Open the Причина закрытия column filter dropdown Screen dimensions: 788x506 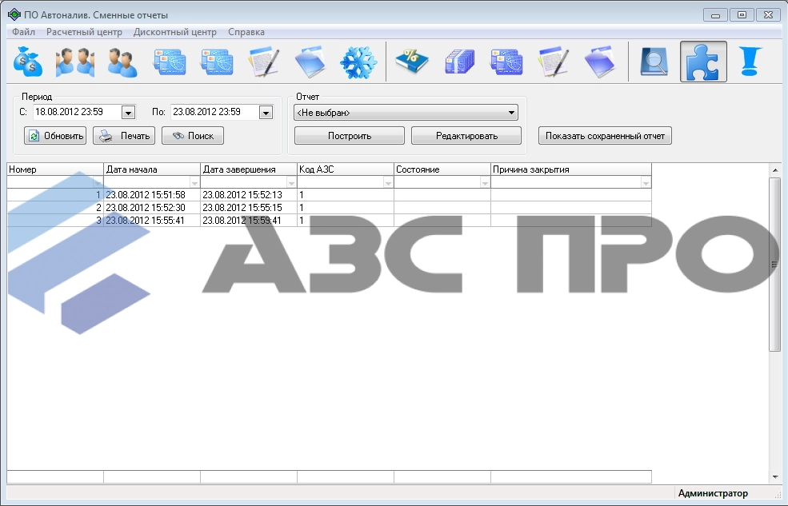[646, 183]
